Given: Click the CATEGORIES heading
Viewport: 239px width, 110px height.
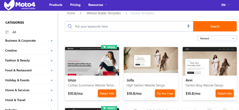Looking at the screenshot, I should point(15,23).
